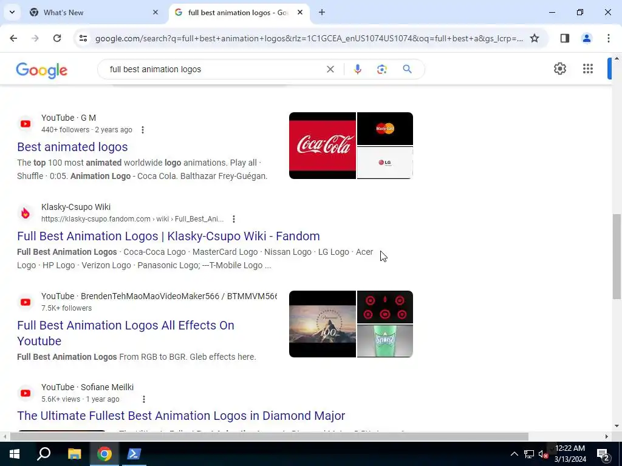Viewport: 622px width, 466px height.
Task: Open the taskbar clock showing 12:22 AM
Action: (x=570, y=454)
